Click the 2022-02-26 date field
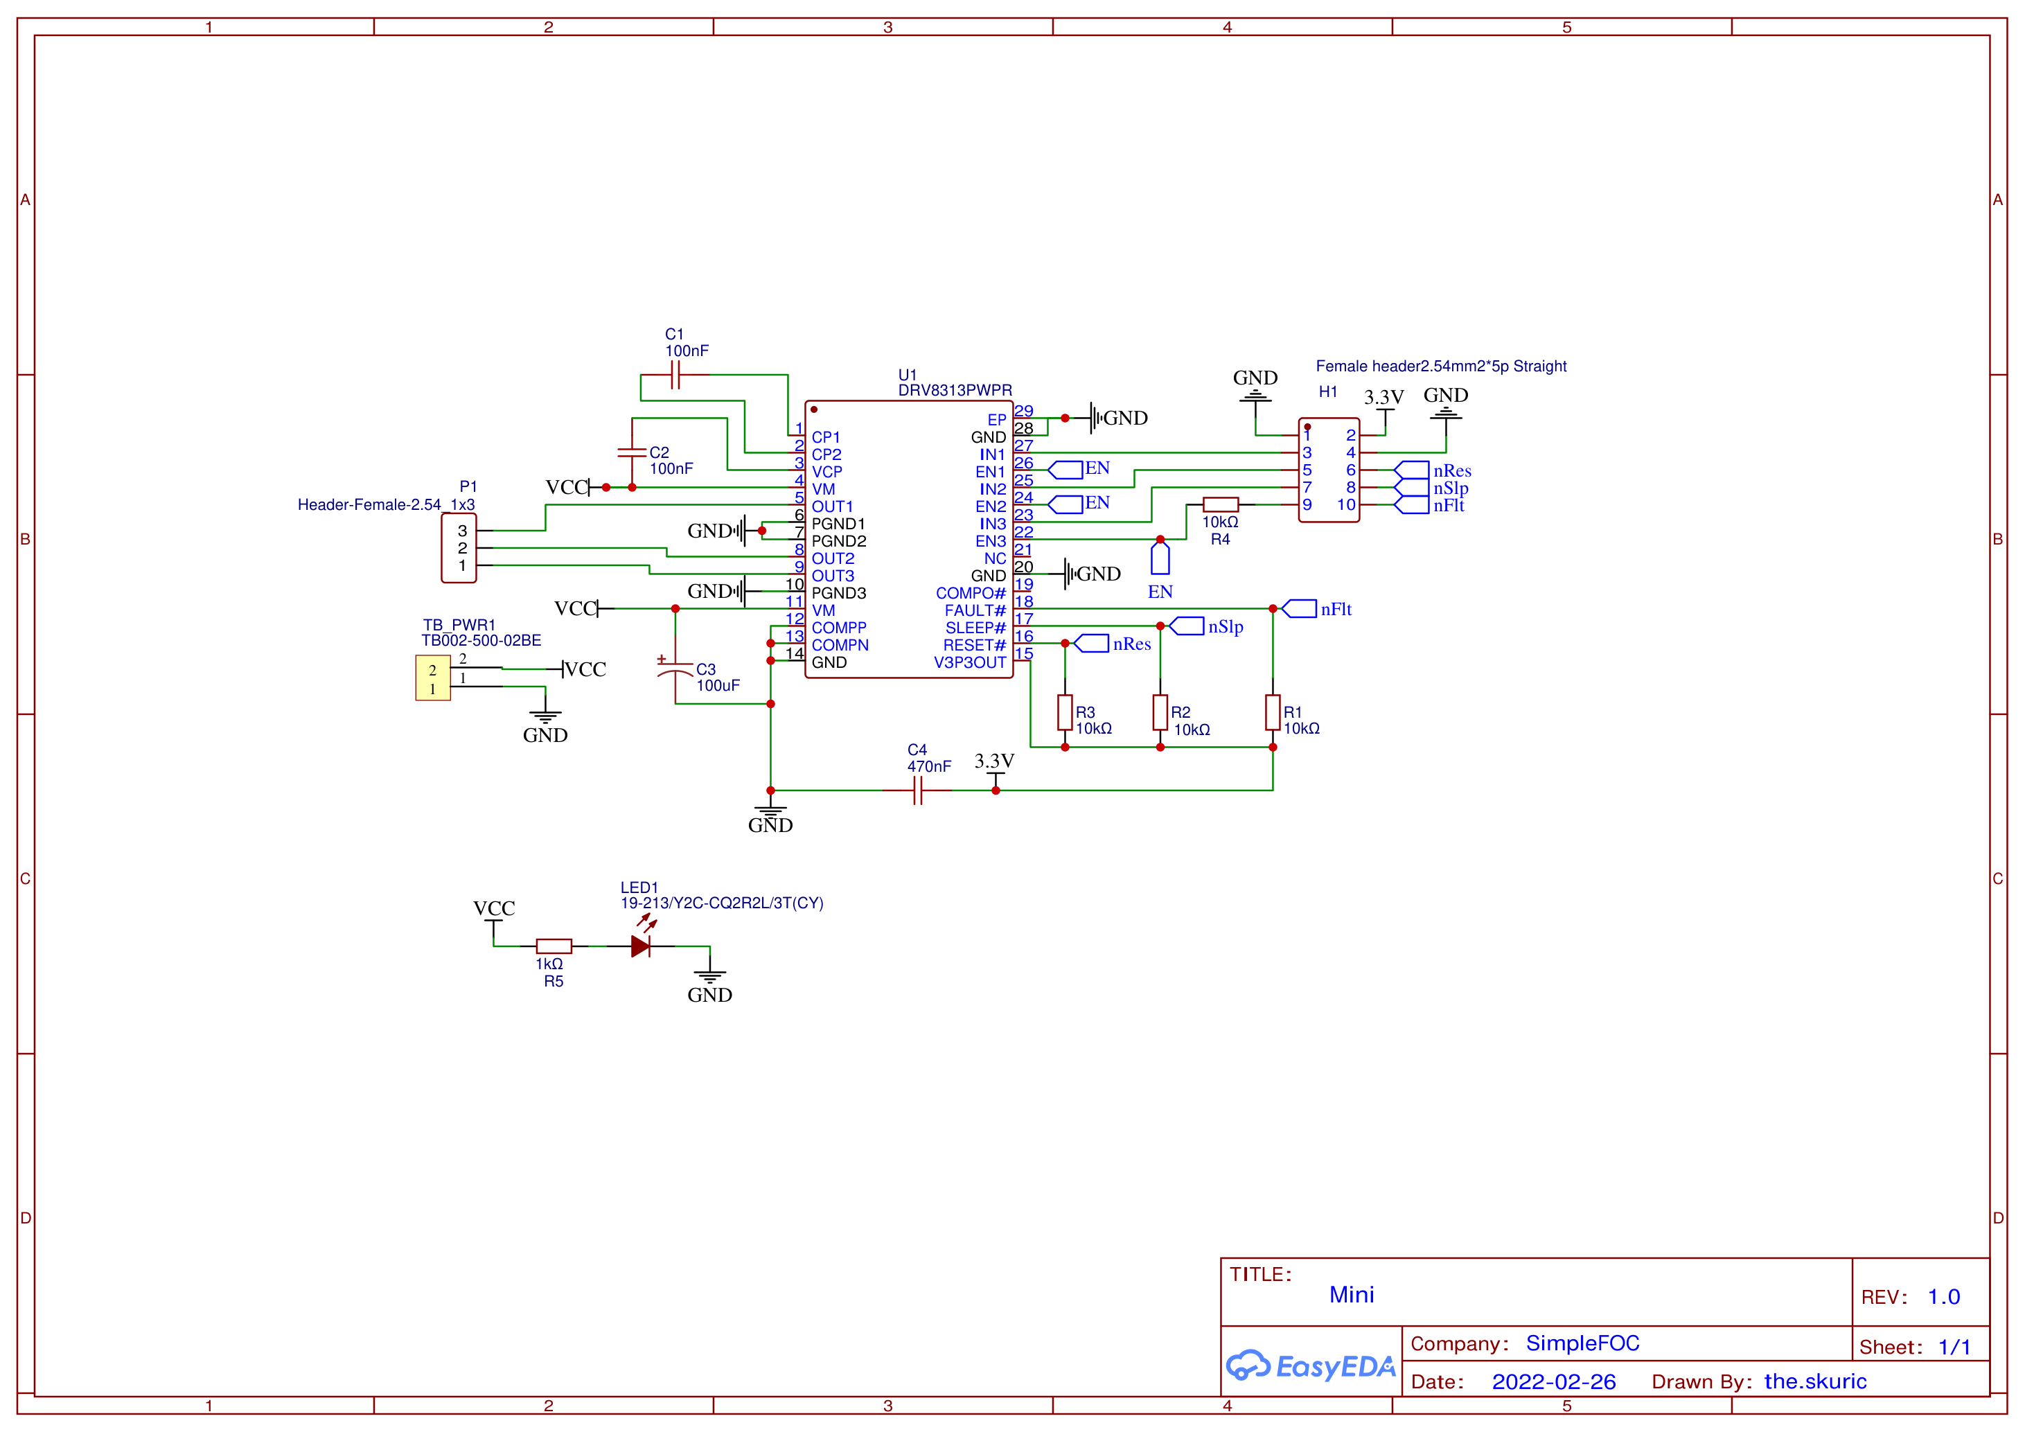2025x1432 pixels. click(x=1554, y=1381)
